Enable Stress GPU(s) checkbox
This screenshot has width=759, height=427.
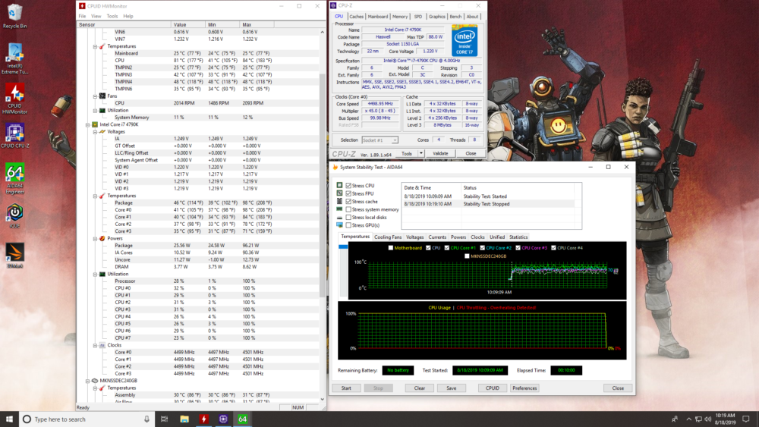click(x=348, y=224)
